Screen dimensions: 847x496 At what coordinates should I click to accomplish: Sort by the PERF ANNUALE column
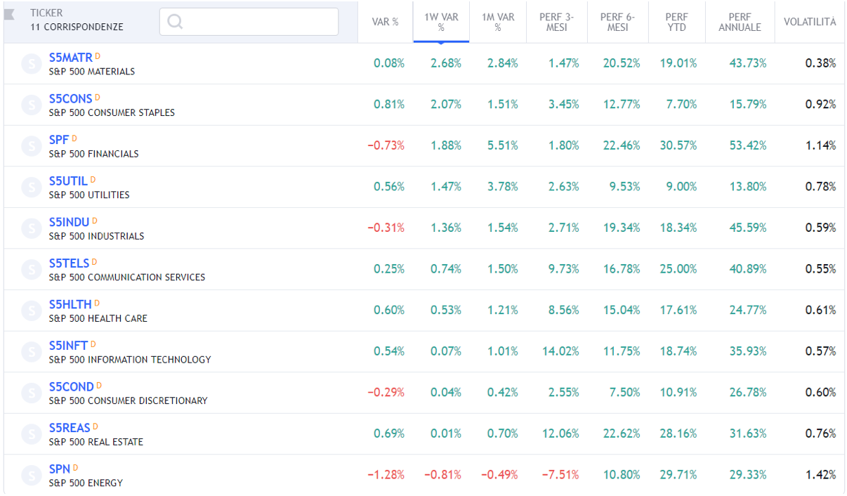[740, 22]
